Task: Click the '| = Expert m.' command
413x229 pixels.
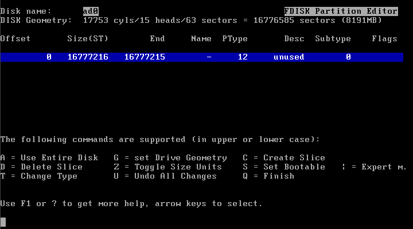Action: tap(374, 167)
